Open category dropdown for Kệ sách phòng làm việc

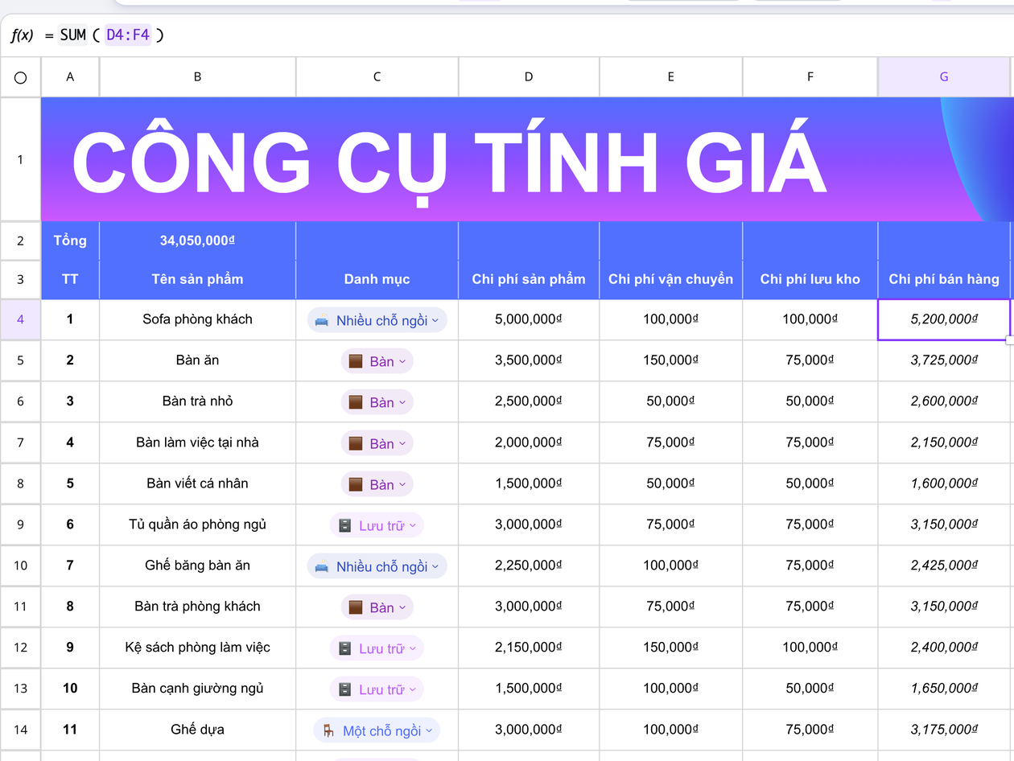pos(377,648)
